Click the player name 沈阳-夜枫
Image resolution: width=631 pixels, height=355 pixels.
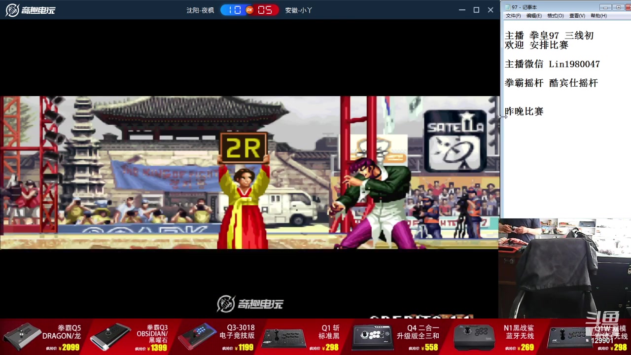point(200,10)
